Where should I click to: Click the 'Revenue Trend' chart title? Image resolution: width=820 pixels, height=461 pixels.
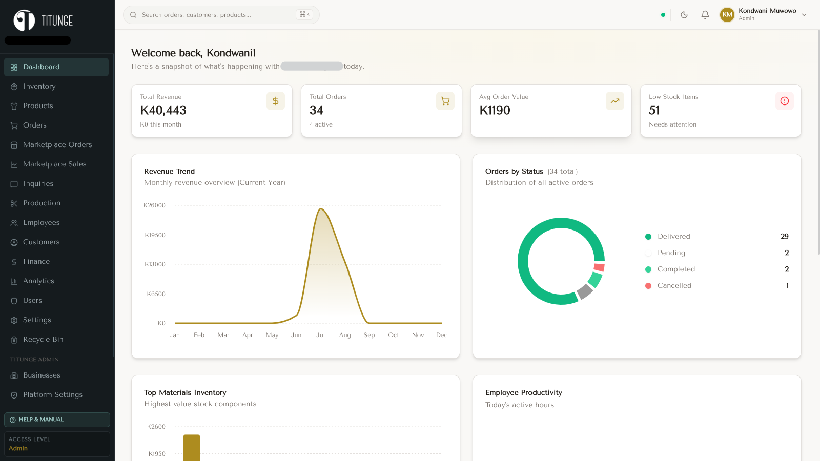tap(169, 171)
